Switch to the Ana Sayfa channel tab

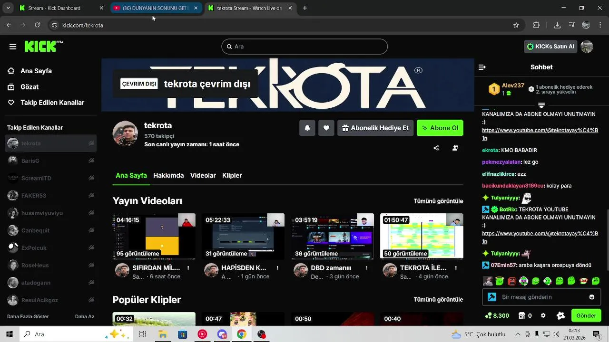[x=131, y=175]
